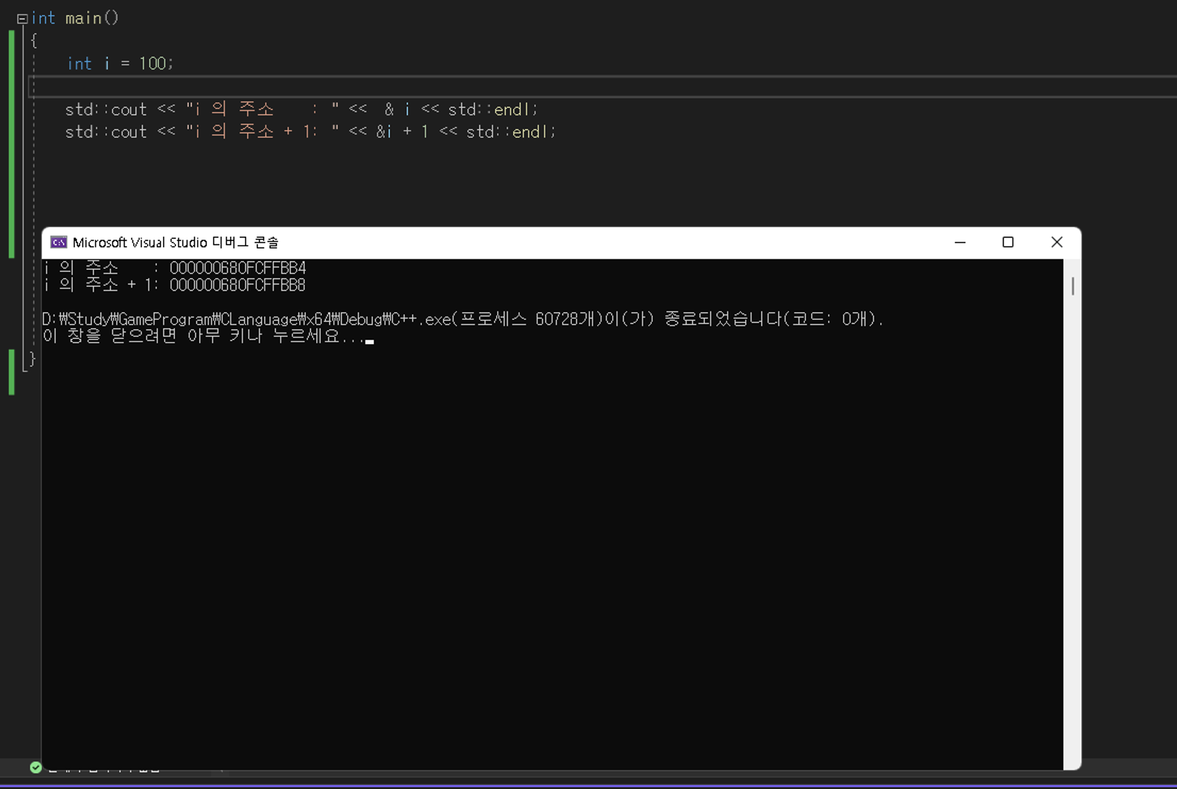Click the first std::cout at line start
Image resolution: width=1177 pixels, height=789 pixels.
pos(106,110)
